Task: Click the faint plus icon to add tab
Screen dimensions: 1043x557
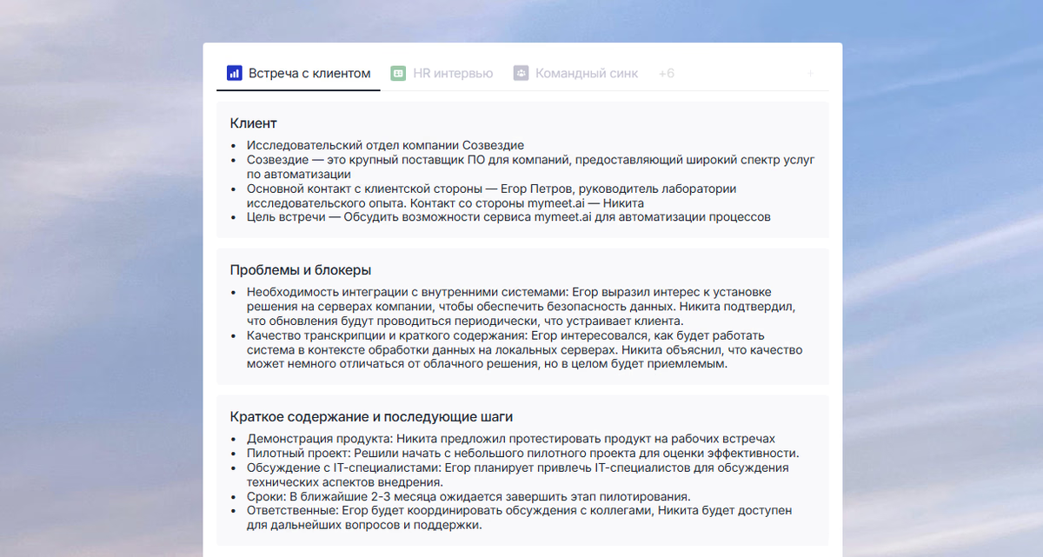Action: [810, 74]
